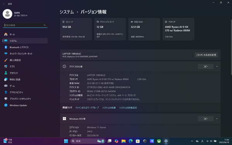
Task: Launch Xbox app from the taskbar
Action: click(x=159, y=141)
